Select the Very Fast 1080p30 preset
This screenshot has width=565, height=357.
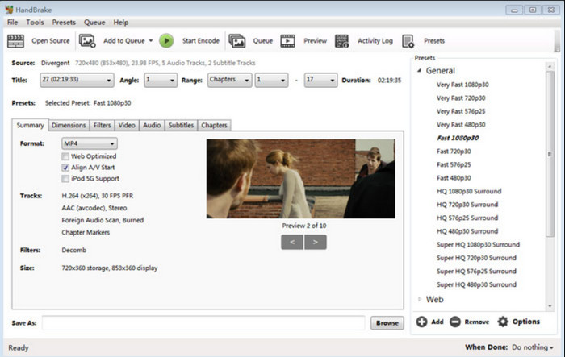(x=462, y=85)
